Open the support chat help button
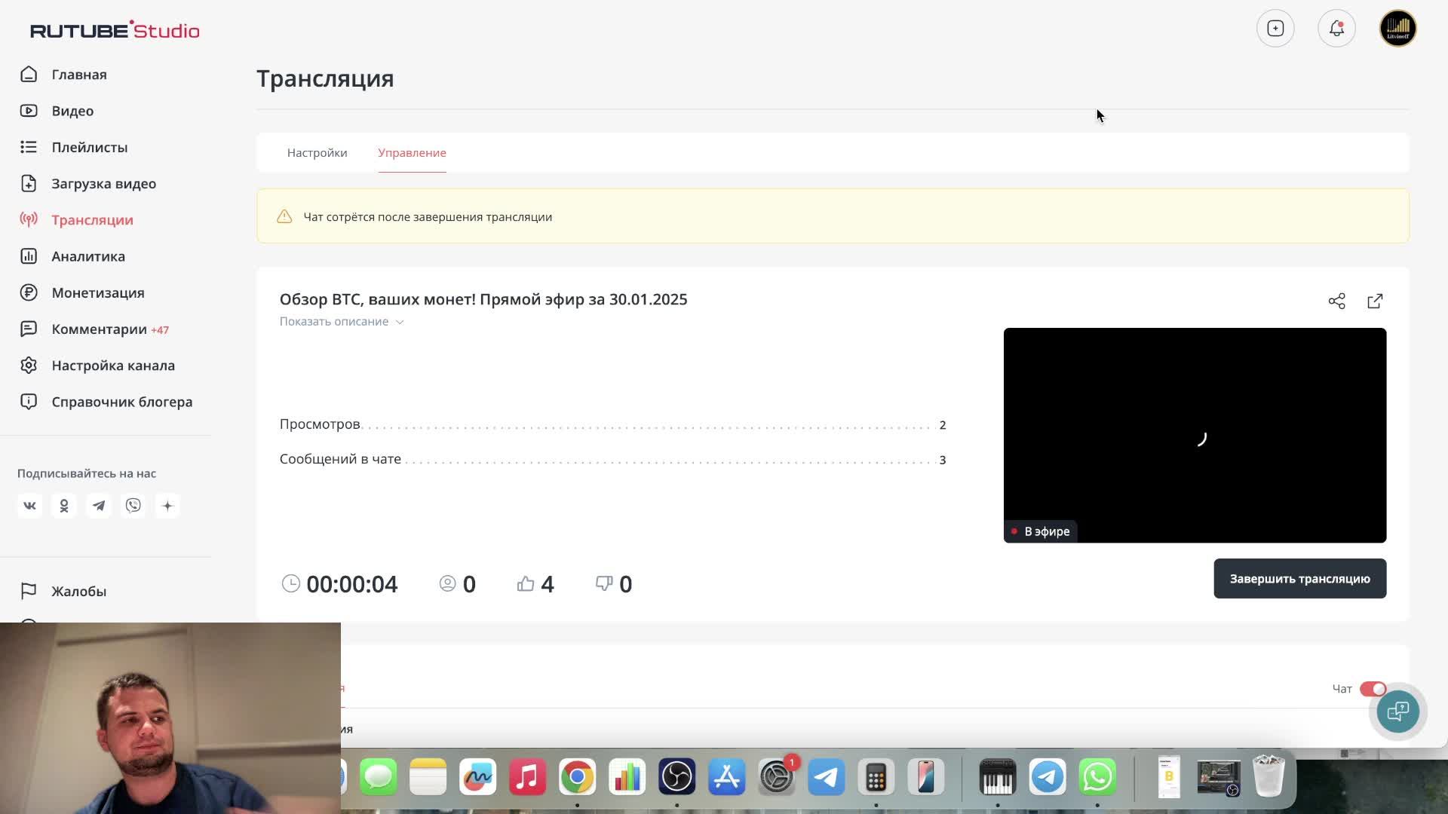1448x814 pixels. coord(1397,711)
